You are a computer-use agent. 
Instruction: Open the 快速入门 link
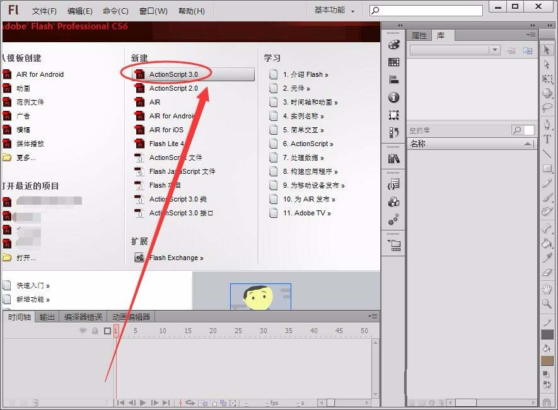33,285
